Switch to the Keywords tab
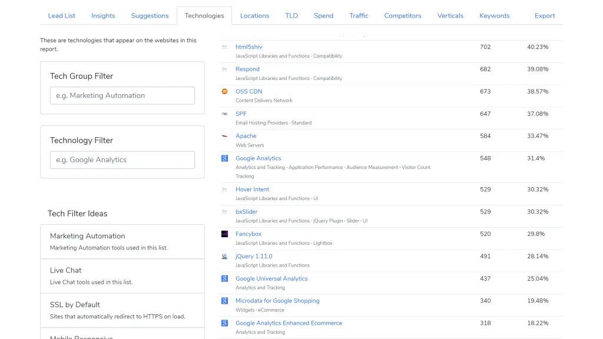 (495, 16)
